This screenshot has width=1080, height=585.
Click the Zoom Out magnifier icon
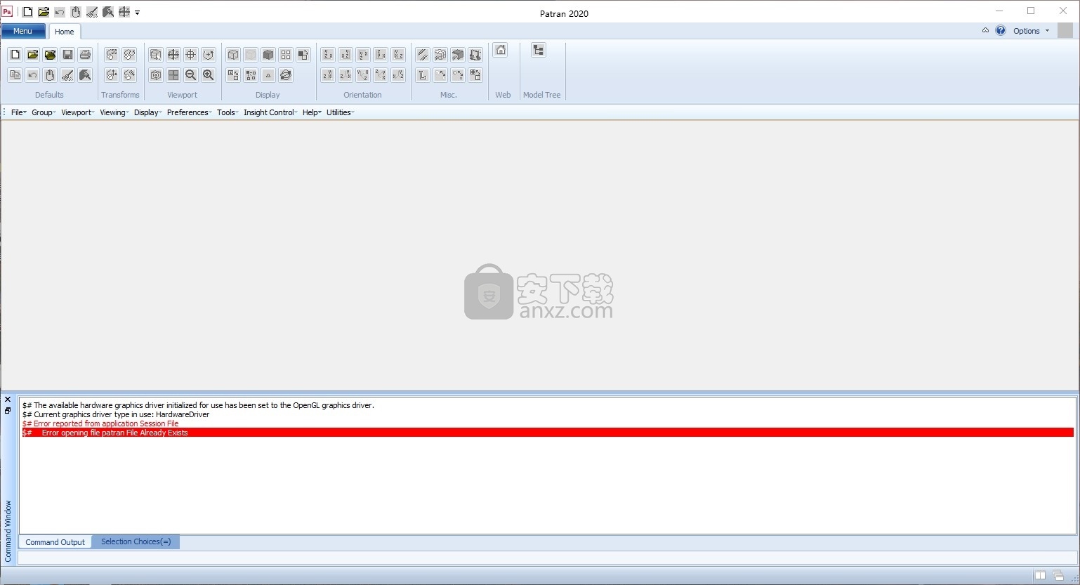point(191,75)
